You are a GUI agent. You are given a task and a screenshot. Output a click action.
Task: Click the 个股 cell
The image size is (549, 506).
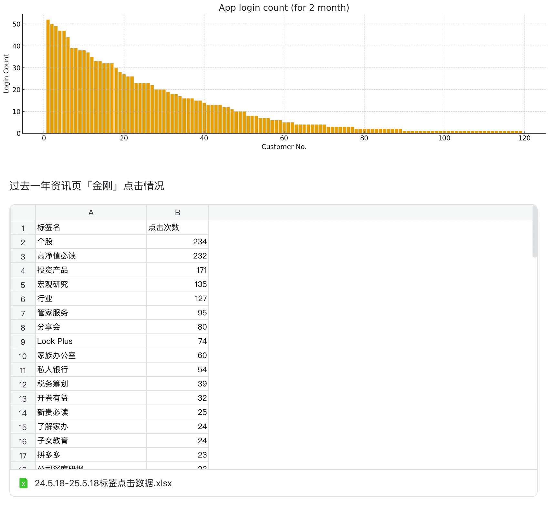point(91,242)
